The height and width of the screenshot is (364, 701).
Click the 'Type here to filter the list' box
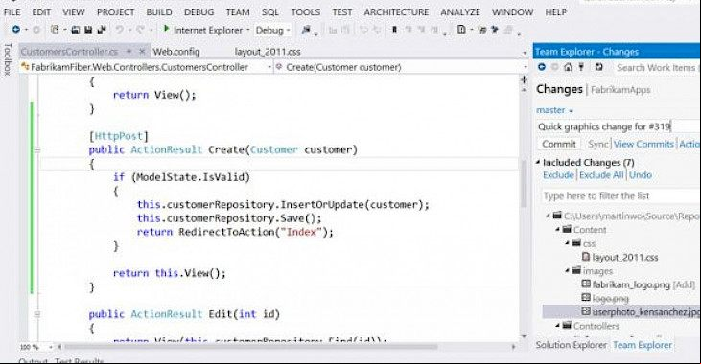point(621,195)
